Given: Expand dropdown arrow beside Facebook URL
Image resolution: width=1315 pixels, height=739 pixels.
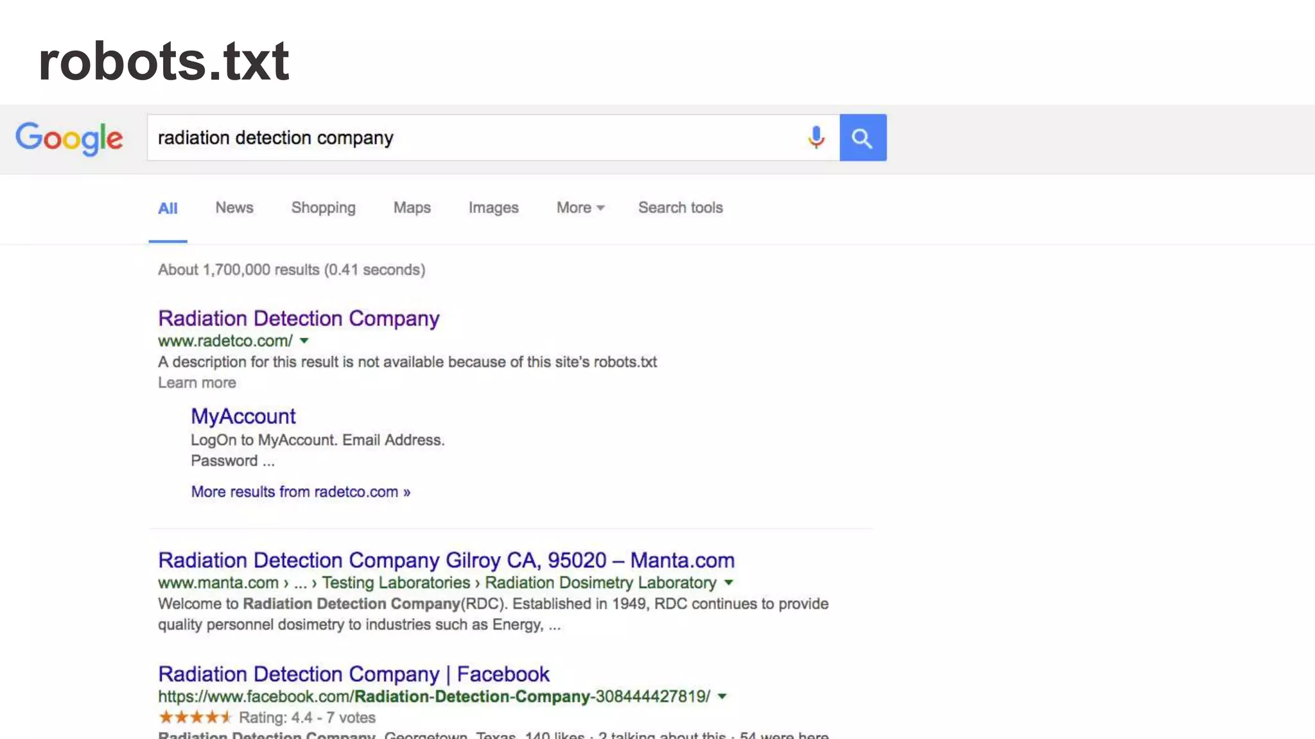Looking at the screenshot, I should [722, 697].
